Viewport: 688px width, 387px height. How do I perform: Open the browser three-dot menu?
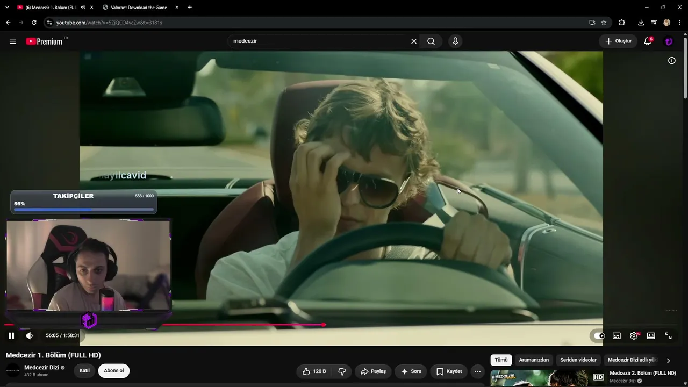[679, 23]
